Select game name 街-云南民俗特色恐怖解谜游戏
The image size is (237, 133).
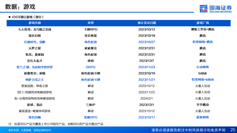[x=35, y=99]
